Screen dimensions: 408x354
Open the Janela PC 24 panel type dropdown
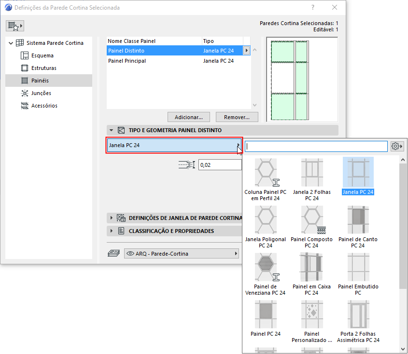coord(174,145)
